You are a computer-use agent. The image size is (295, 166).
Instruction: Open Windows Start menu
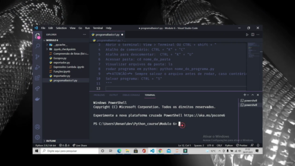pyautogui.click(x=36, y=151)
